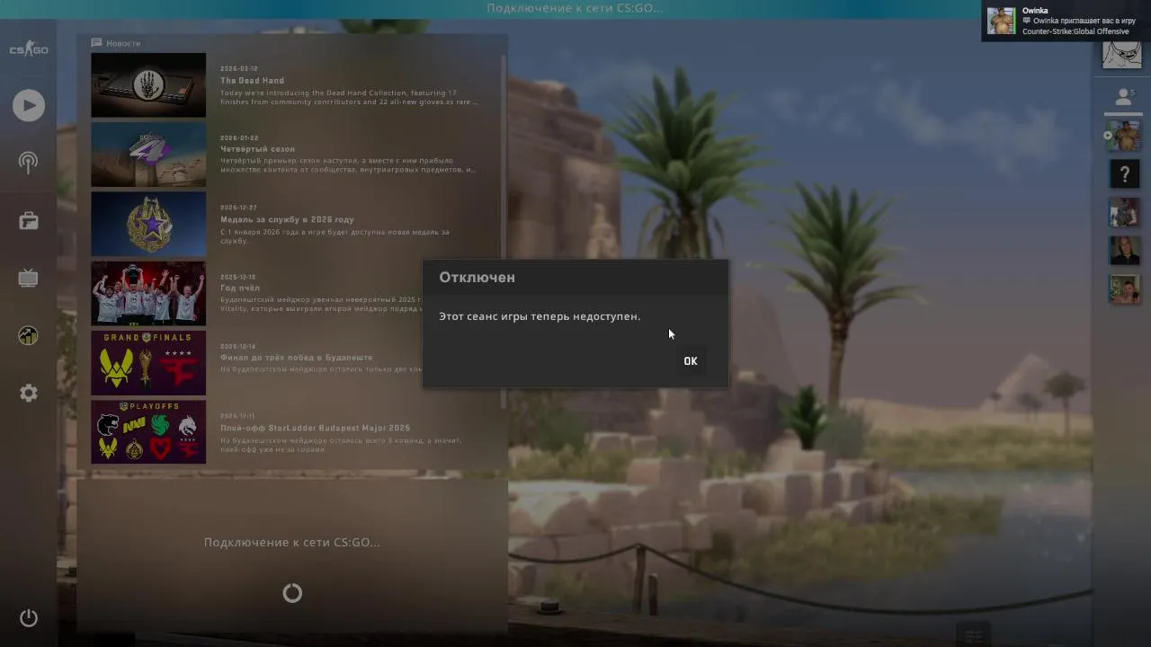This screenshot has height=647, width=1151.
Task: Open the Play menu icon
Action: [29, 105]
